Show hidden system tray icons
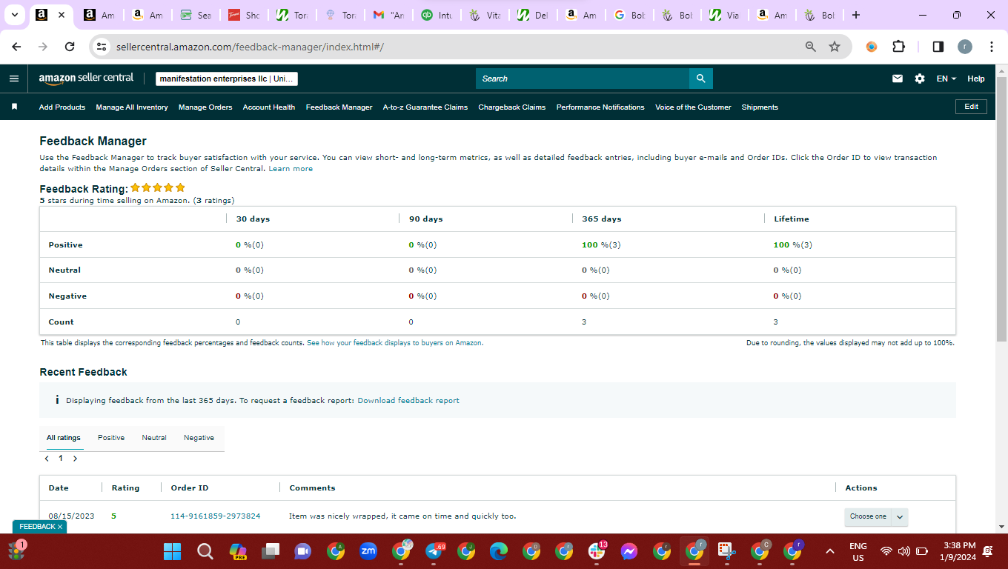This screenshot has height=569, width=1008. pyautogui.click(x=830, y=551)
